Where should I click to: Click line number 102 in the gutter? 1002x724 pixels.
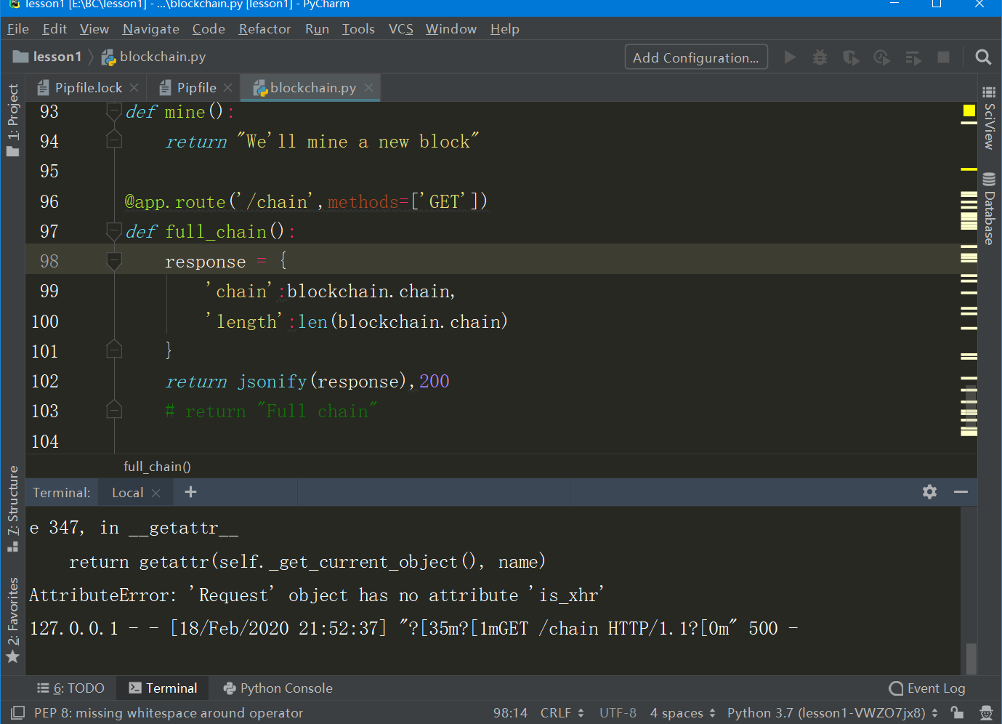[45, 381]
